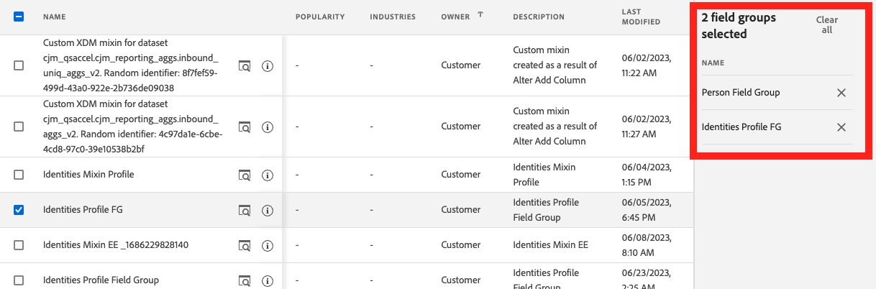The width and height of the screenshot is (876, 289).
Task: Click the Identities Profile Field Group name
Action: click(101, 280)
